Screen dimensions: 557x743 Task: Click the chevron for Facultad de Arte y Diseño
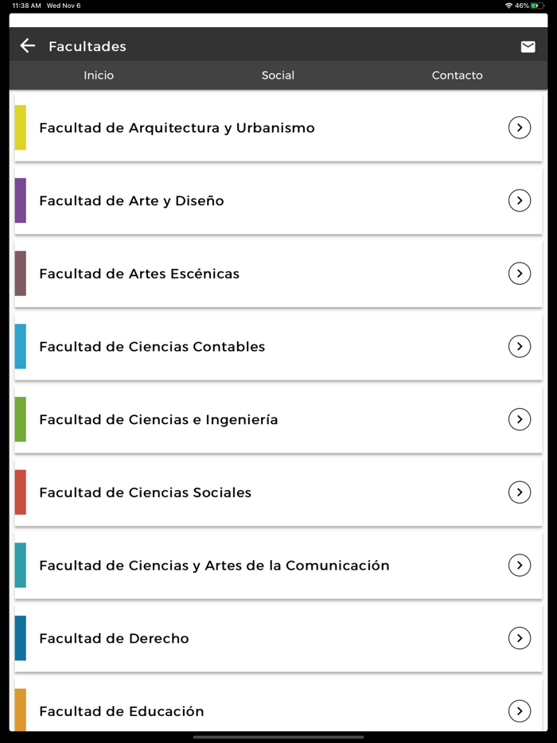pos(520,200)
